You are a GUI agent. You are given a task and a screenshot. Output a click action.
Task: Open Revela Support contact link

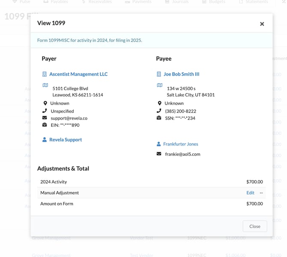click(x=65, y=140)
